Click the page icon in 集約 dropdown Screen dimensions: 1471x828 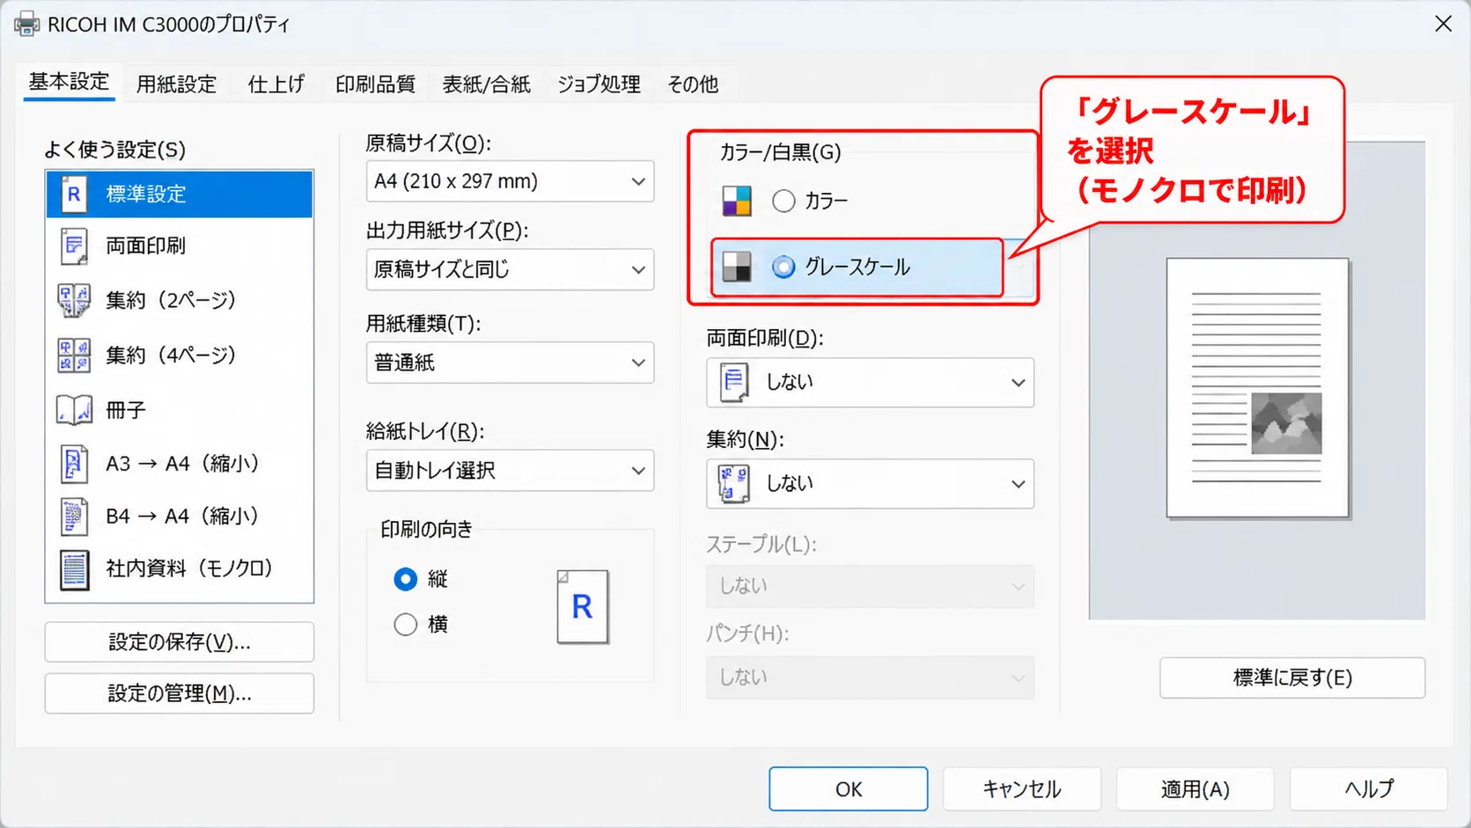pyautogui.click(x=734, y=484)
